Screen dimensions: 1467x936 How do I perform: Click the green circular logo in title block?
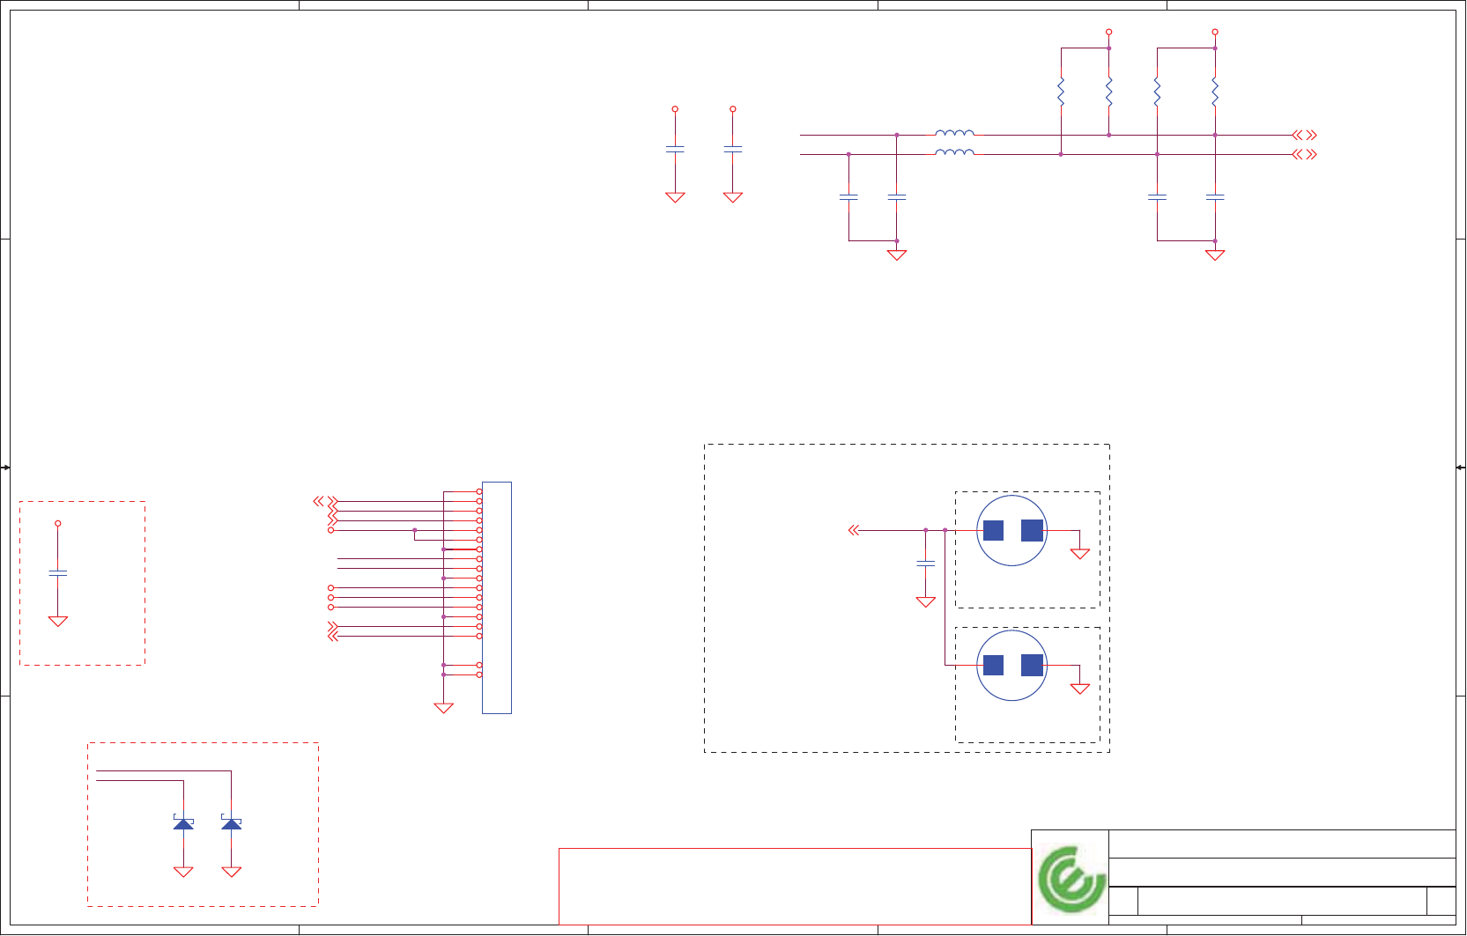pyautogui.click(x=1071, y=879)
